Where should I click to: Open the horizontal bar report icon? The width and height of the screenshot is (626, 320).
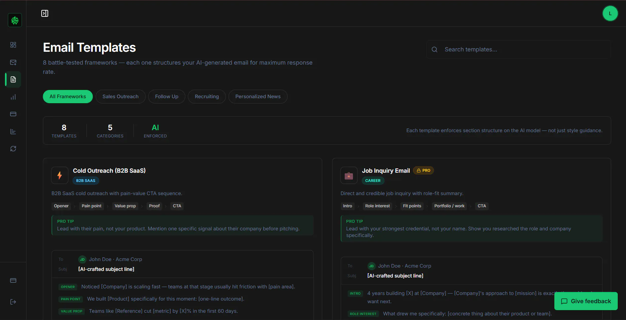pos(13,131)
